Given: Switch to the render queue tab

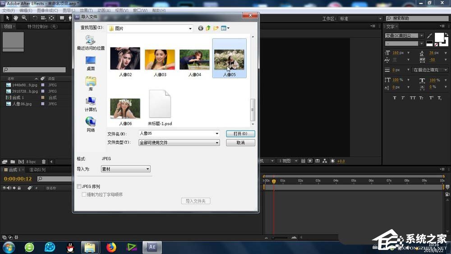Looking at the screenshot, I should click(37, 170).
